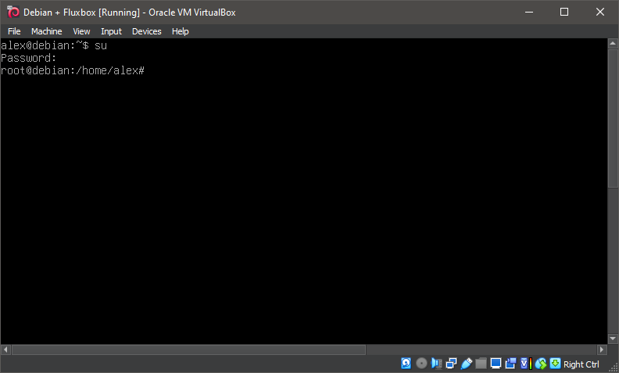Click the audio status icon
Viewport: 619px width, 373px height.
(x=437, y=364)
